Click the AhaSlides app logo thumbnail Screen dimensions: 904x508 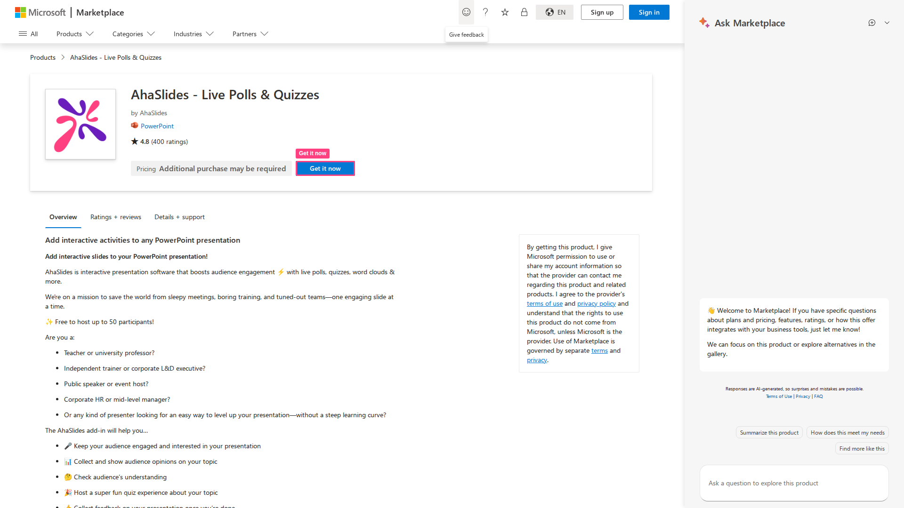click(x=81, y=124)
